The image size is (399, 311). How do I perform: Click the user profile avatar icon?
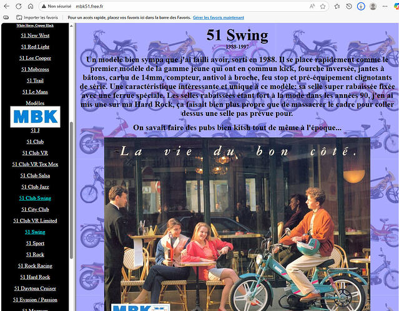(373, 6)
